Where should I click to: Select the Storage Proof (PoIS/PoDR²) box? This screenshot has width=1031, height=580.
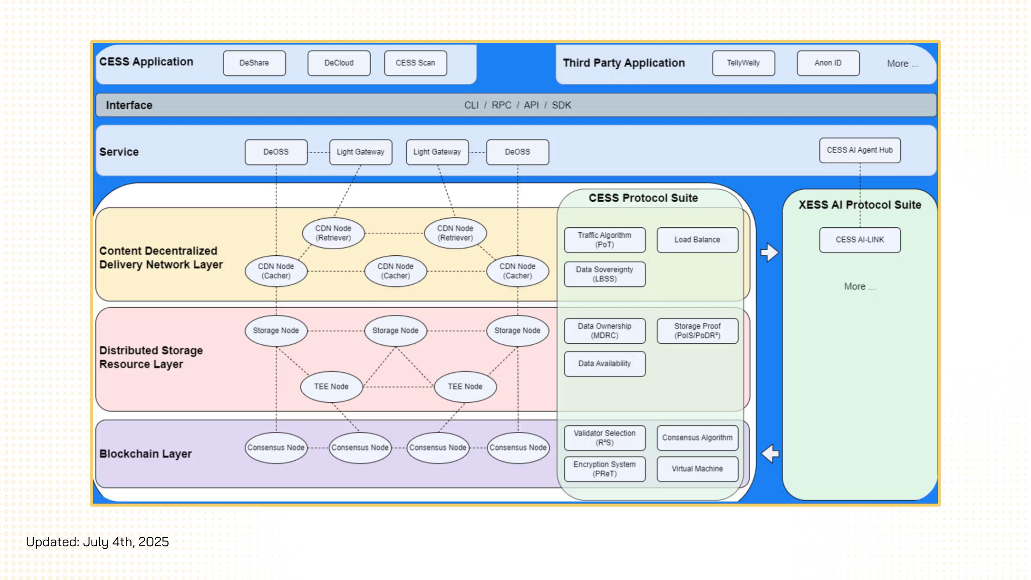(x=697, y=331)
